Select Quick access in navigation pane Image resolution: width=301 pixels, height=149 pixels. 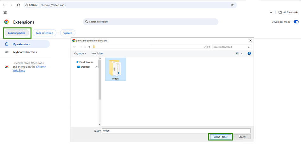[86, 62]
